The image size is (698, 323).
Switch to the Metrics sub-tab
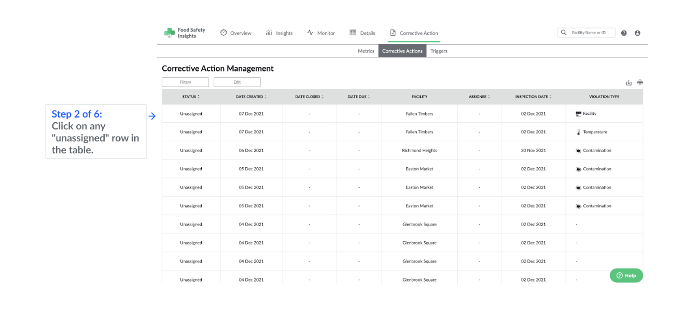click(x=366, y=51)
